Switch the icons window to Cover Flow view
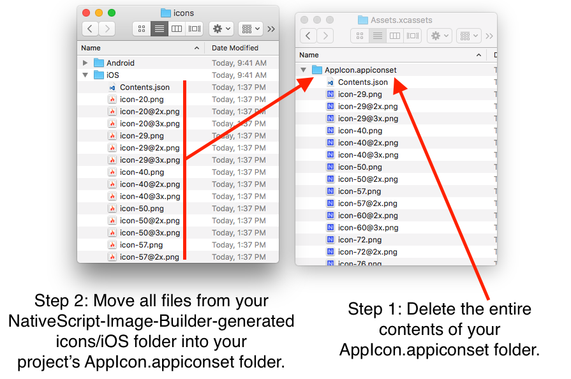 tap(195, 29)
